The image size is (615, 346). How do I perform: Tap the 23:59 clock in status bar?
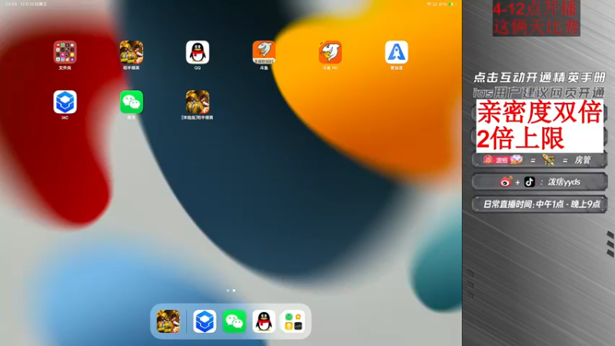(x=11, y=4)
